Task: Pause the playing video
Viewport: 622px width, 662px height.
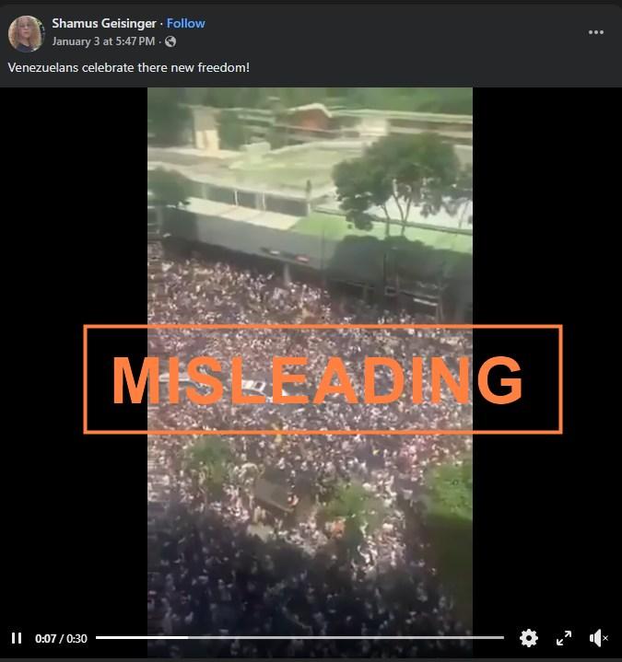Action: coord(17,638)
